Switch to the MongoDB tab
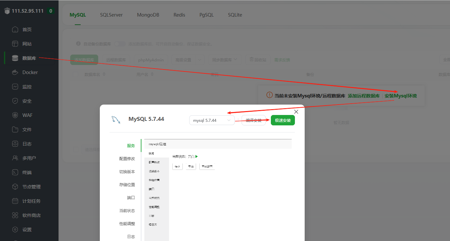 point(148,15)
